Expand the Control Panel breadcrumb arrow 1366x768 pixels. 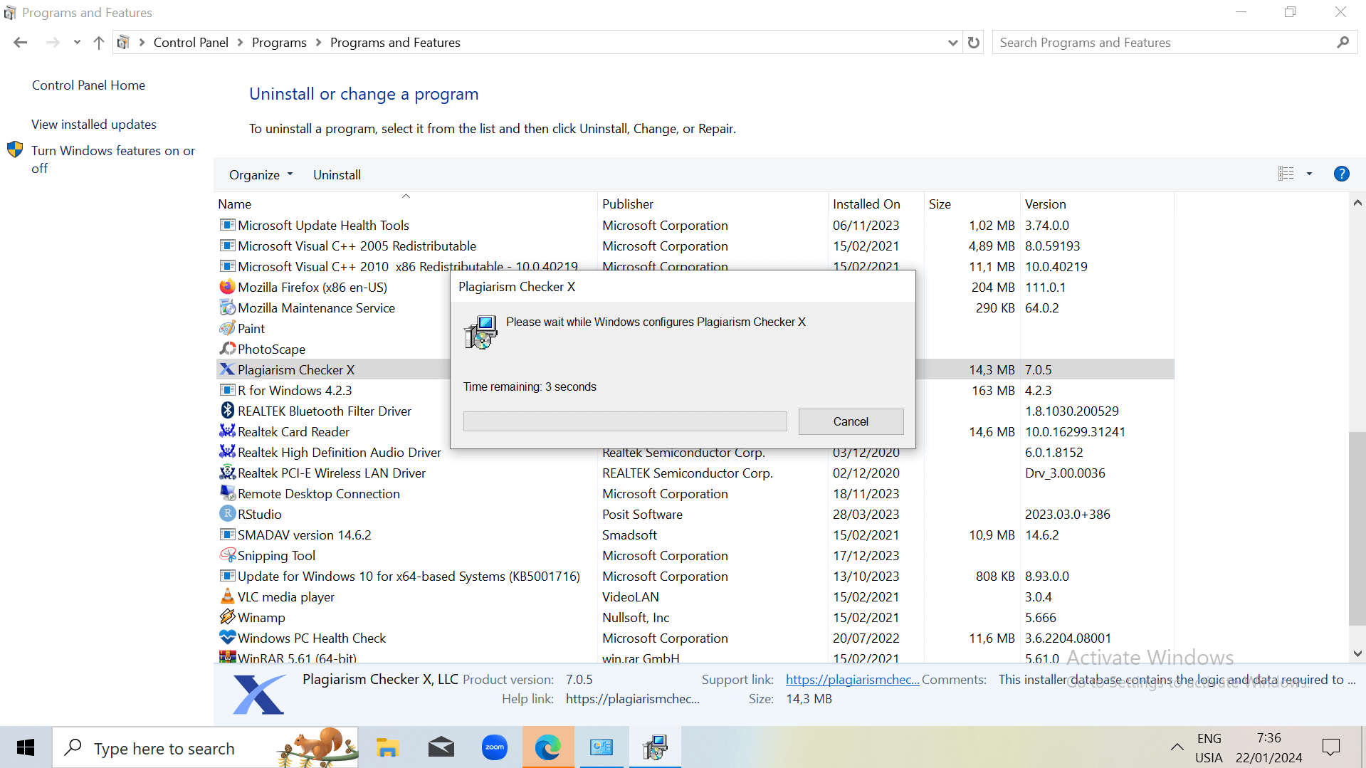[x=240, y=43]
